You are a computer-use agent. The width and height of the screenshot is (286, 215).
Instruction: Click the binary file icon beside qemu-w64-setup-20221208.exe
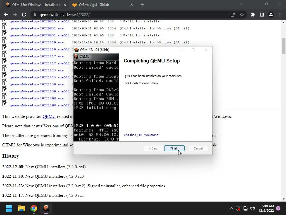pyautogui.click(x=5, y=96)
